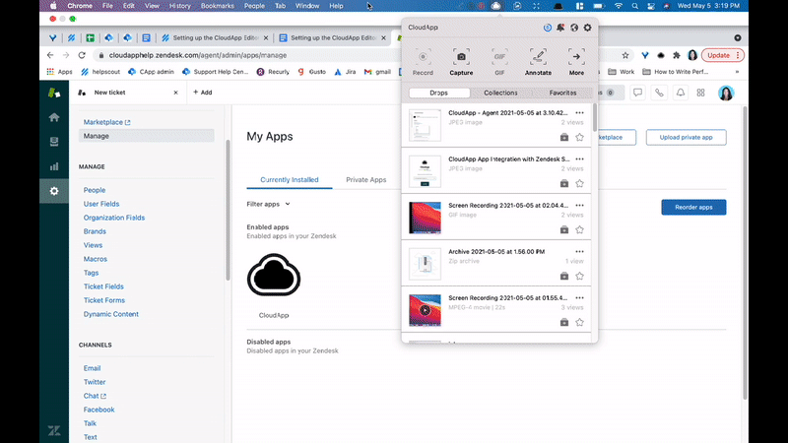Open more options for Screen Recording 01.55.4 drop
The width and height of the screenshot is (788, 443).
pos(579,298)
